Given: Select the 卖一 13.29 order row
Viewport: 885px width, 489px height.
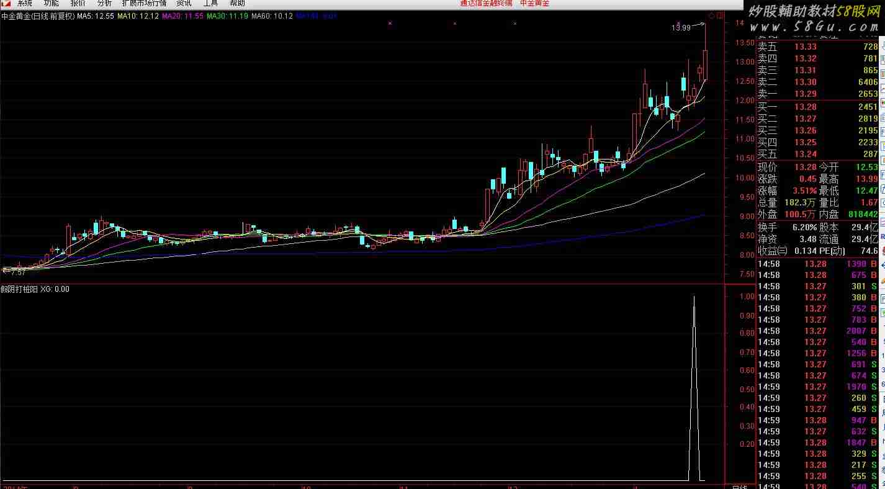Looking at the screenshot, I should point(818,94).
